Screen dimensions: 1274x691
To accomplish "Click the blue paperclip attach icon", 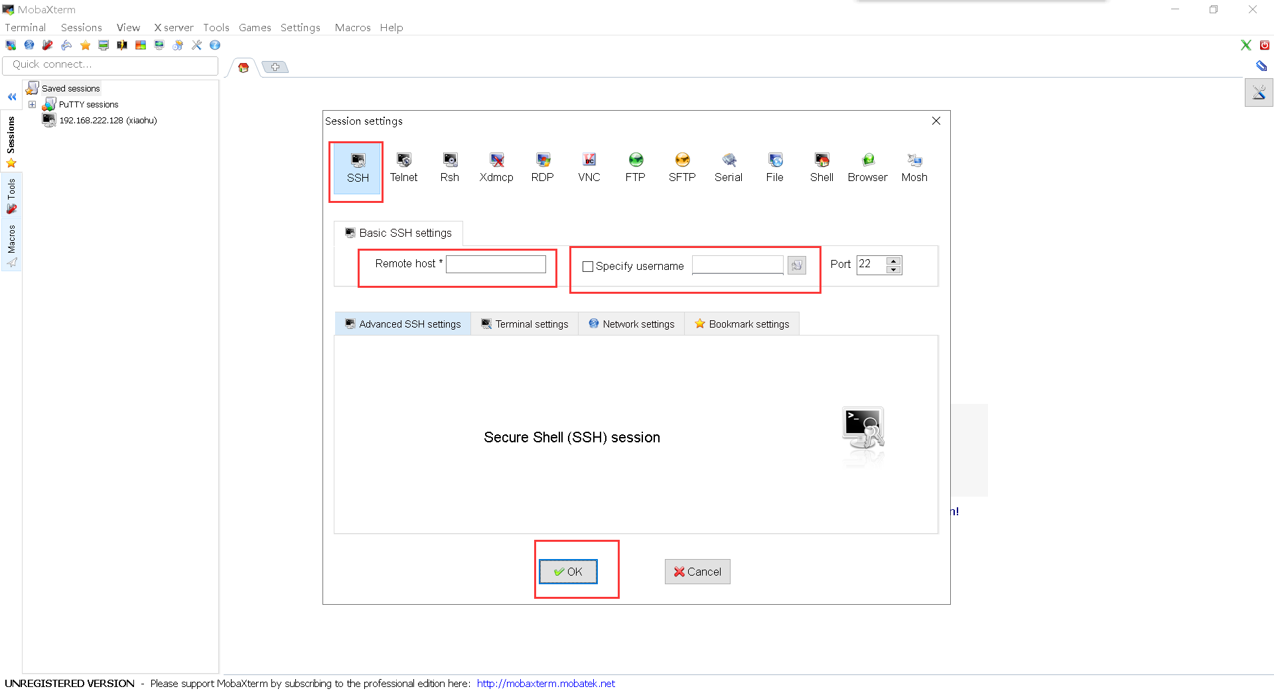I will point(1261,66).
